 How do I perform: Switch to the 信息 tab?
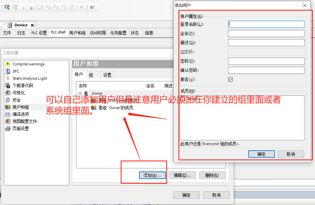click(x=149, y=33)
